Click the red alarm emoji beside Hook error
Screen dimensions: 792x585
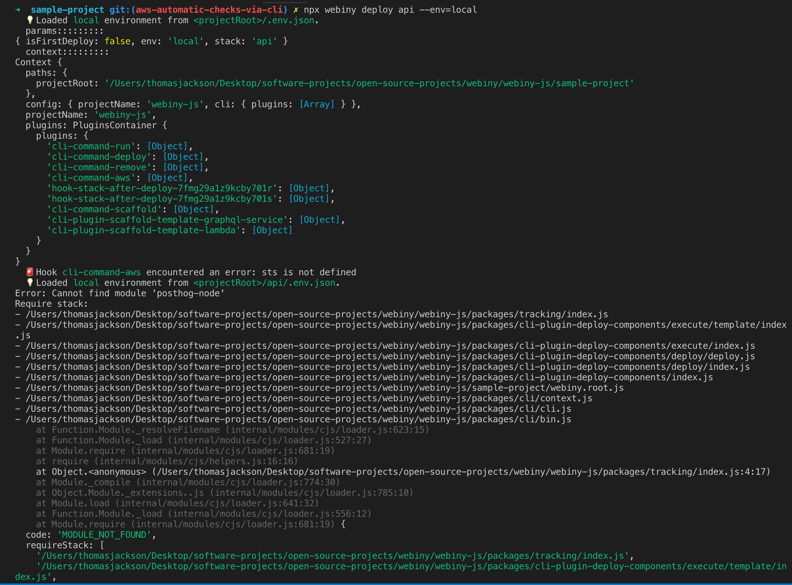29,272
